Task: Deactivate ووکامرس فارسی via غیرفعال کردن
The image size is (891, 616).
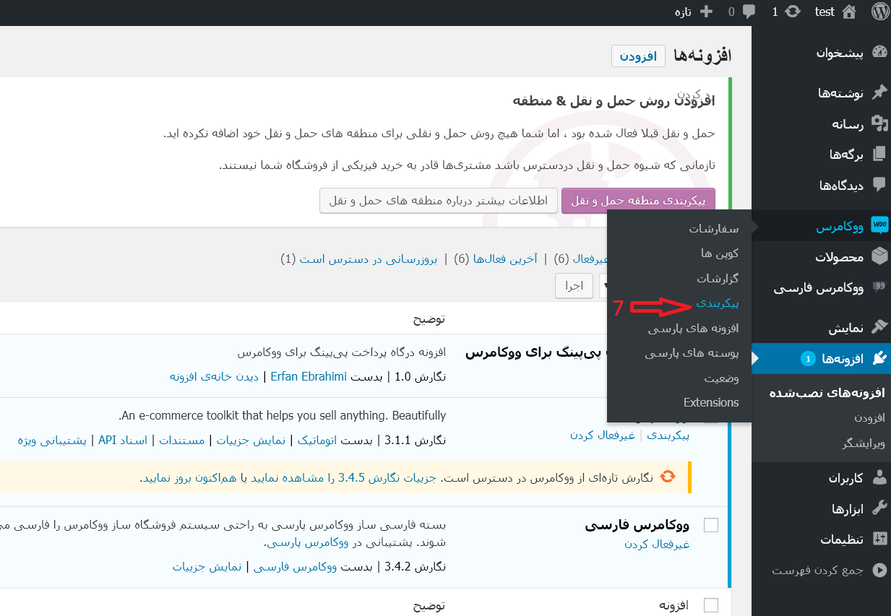Action: [x=657, y=544]
